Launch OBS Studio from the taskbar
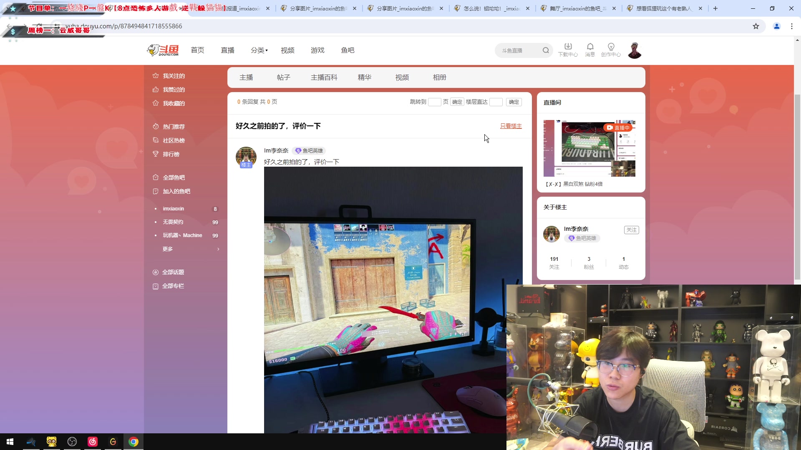Viewport: 801px width, 450px height. click(x=72, y=441)
